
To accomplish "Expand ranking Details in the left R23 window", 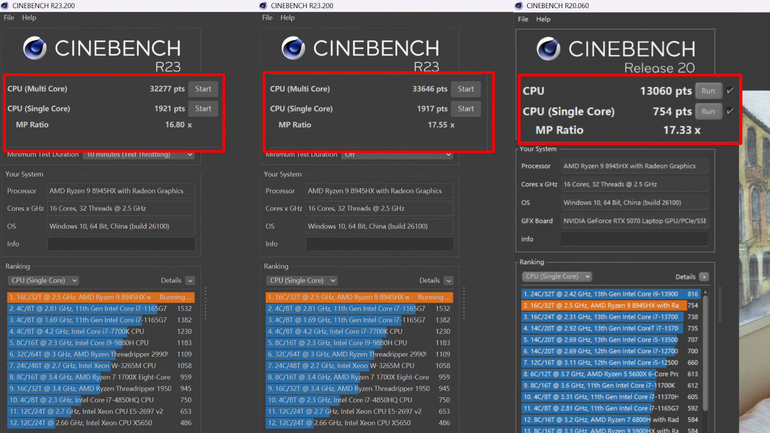I will pyautogui.click(x=190, y=280).
